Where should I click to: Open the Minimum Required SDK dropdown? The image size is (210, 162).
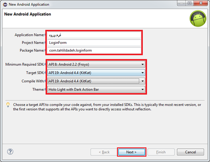(x=96, y=65)
